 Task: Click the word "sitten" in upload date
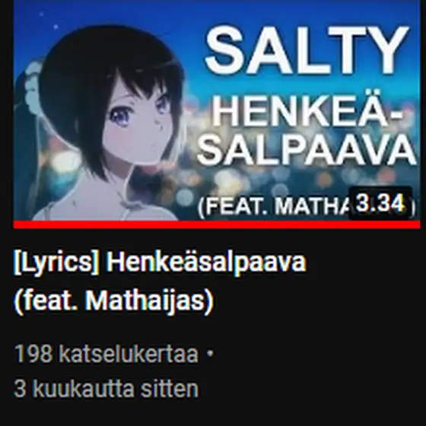(170, 389)
